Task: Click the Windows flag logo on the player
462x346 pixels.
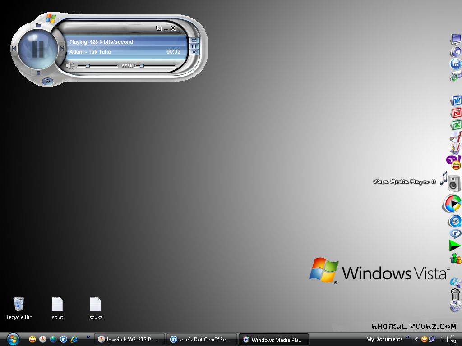Action: 51,18
